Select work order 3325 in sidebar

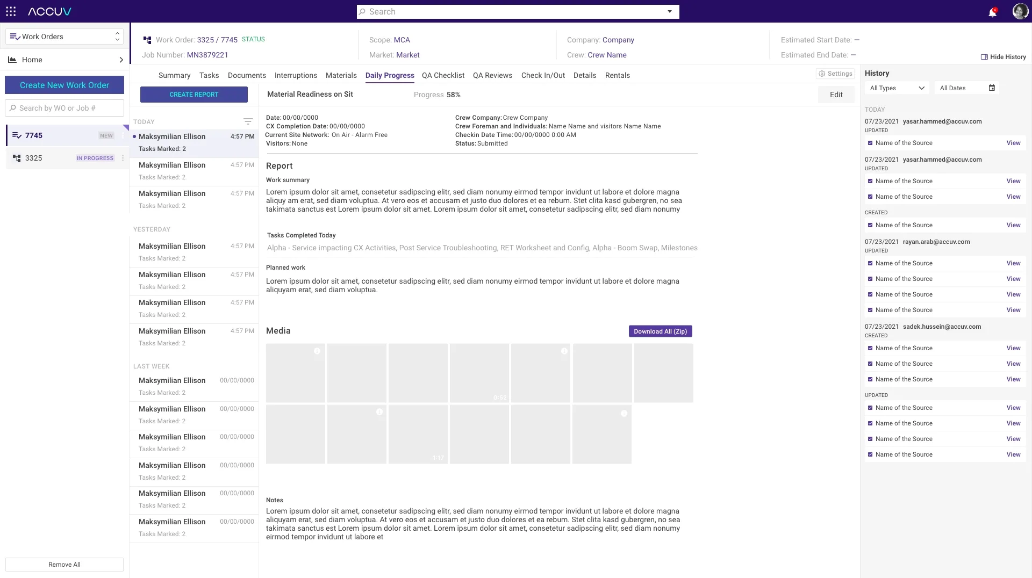[x=68, y=158]
